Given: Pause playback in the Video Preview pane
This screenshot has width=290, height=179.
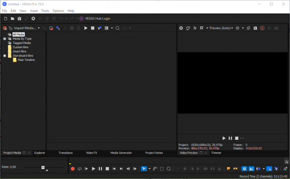Looking at the screenshot, I should (x=230, y=138).
